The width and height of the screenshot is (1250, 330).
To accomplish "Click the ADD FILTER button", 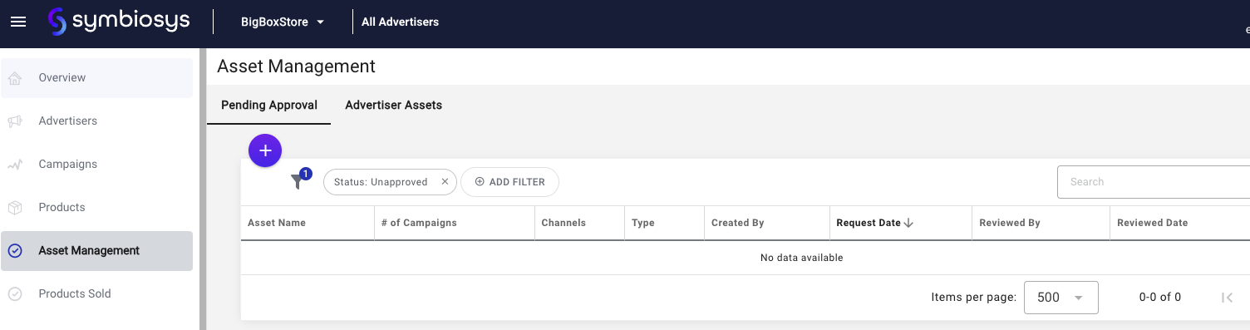I will tap(509, 182).
